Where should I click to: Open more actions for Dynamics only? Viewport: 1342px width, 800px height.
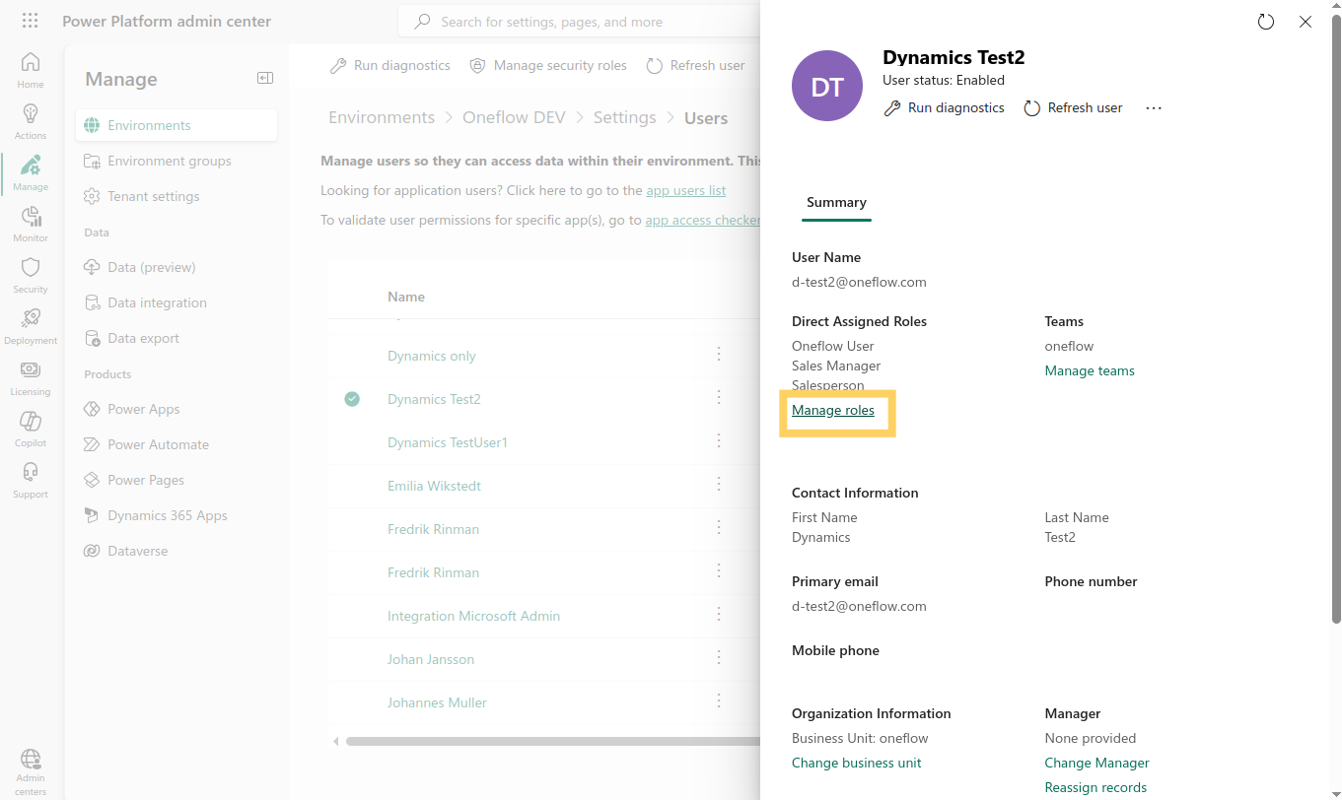tap(719, 354)
